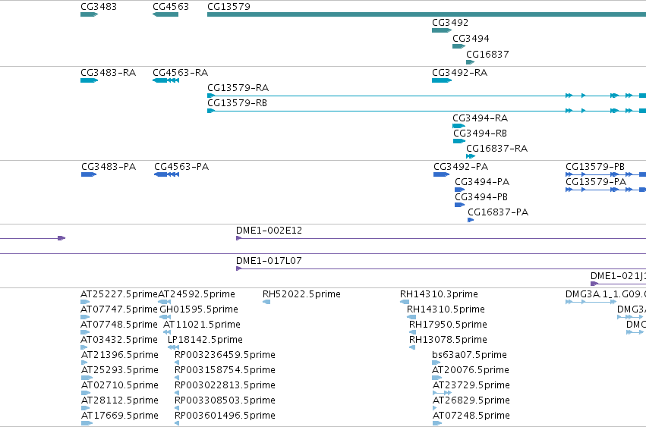This screenshot has height=427, width=646.
Task: Click the RH52022.5prime EST arrow
Action: [266, 302]
